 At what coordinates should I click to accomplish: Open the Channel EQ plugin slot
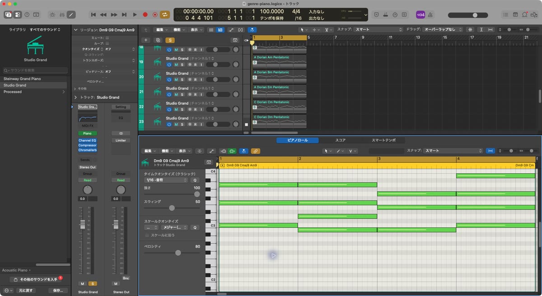pos(88,140)
